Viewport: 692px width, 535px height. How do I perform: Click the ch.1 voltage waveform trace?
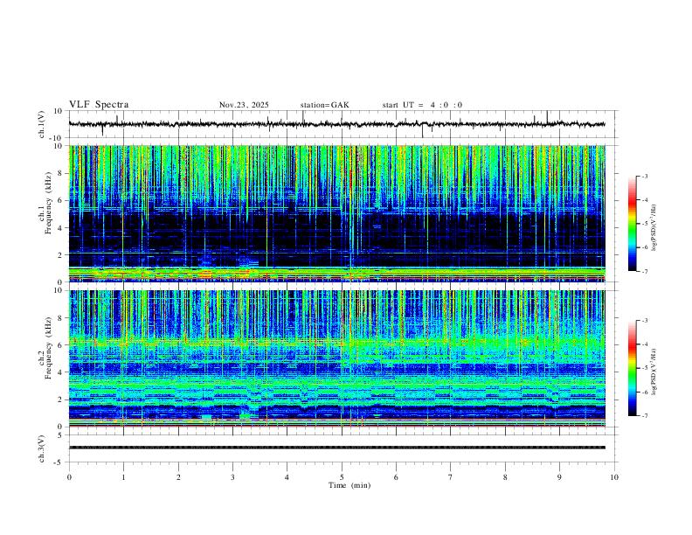337,124
